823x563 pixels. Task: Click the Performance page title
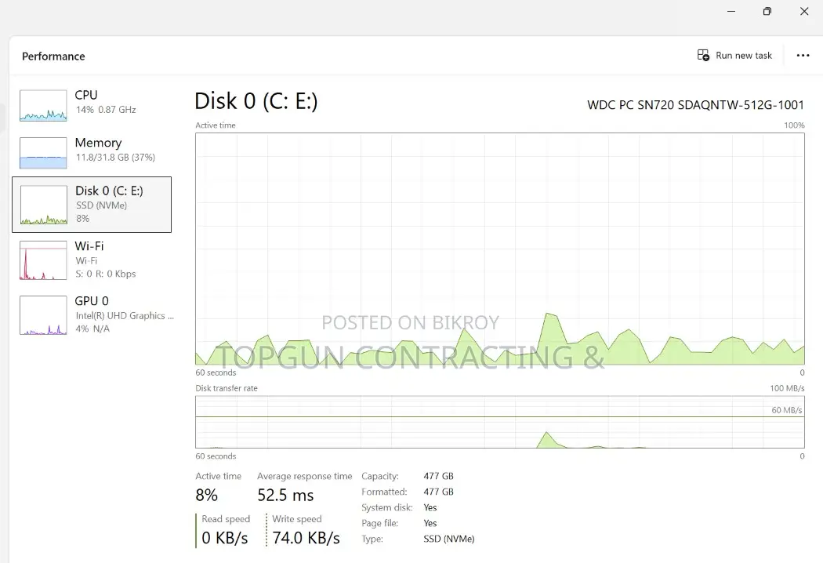coord(53,56)
